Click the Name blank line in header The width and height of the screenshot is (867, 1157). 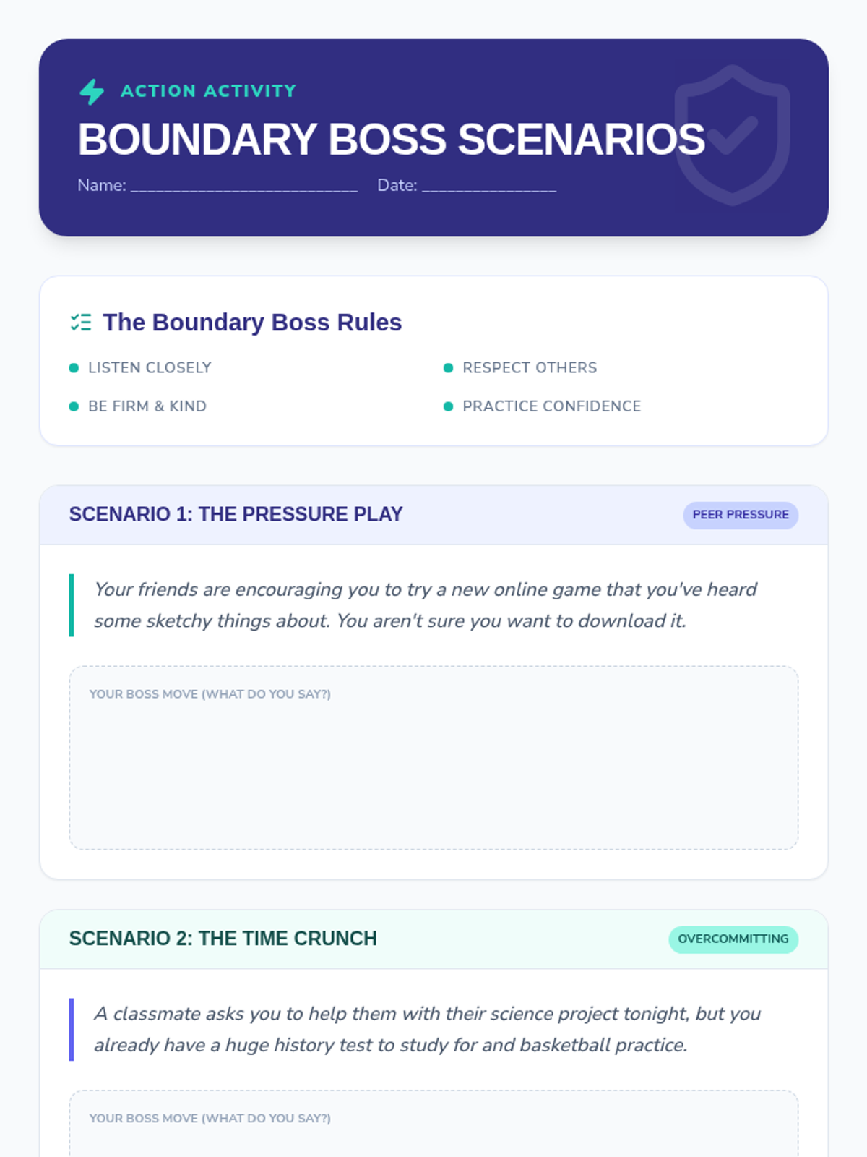[x=244, y=187]
